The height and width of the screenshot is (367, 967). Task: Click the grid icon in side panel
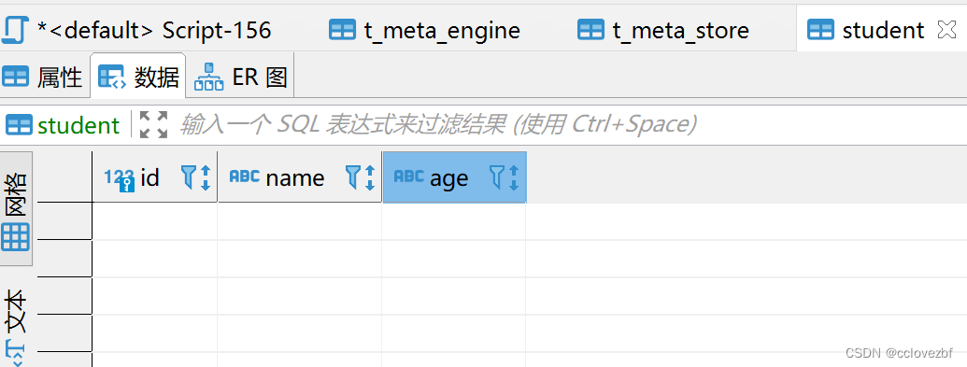coord(15,237)
